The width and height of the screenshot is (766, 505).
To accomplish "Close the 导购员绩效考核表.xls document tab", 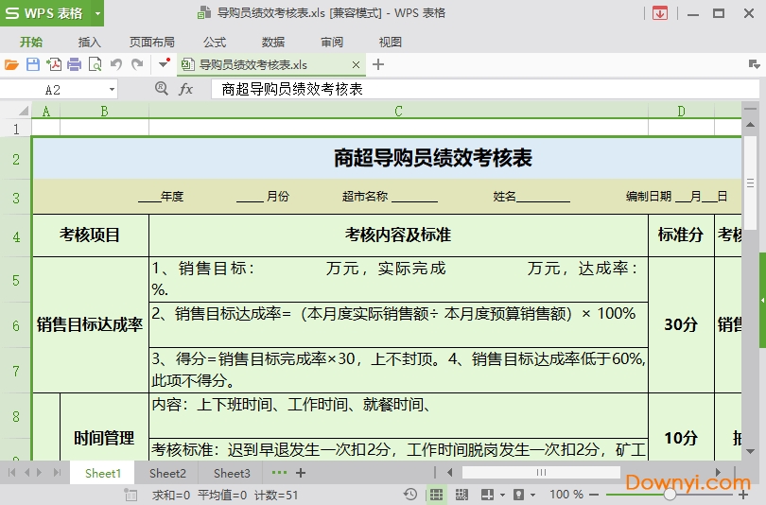I will [x=357, y=64].
